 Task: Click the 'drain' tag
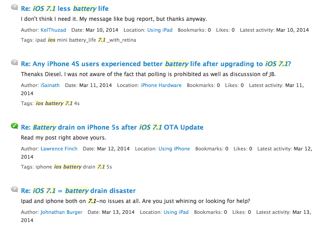click(x=89, y=167)
